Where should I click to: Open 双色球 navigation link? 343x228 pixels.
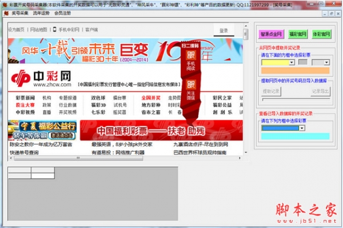(98, 98)
